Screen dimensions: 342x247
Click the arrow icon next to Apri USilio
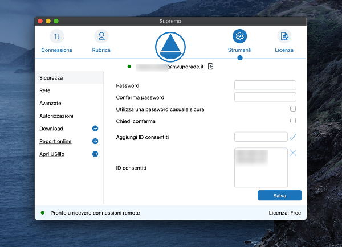tap(95, 154)
